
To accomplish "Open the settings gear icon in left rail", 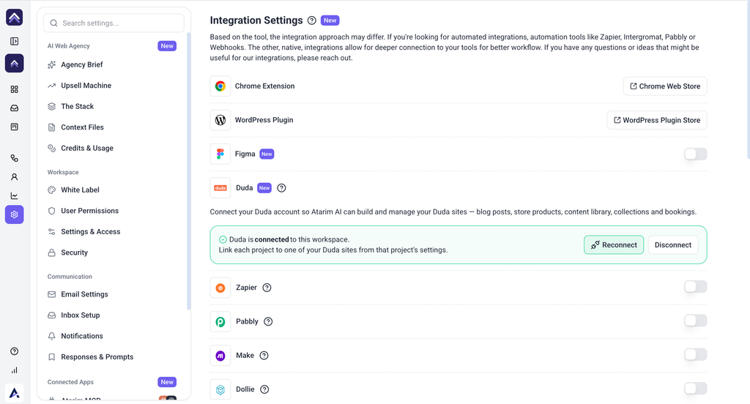I will coord(15,214).
